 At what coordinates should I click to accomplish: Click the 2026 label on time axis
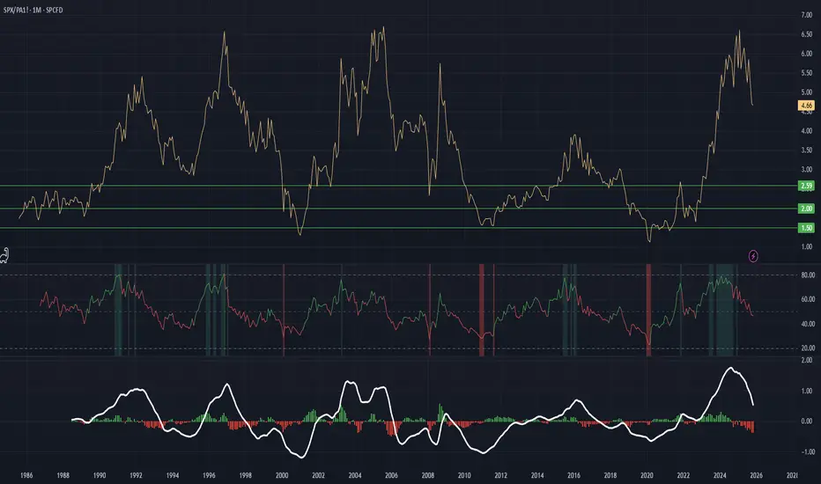[756, 475]
